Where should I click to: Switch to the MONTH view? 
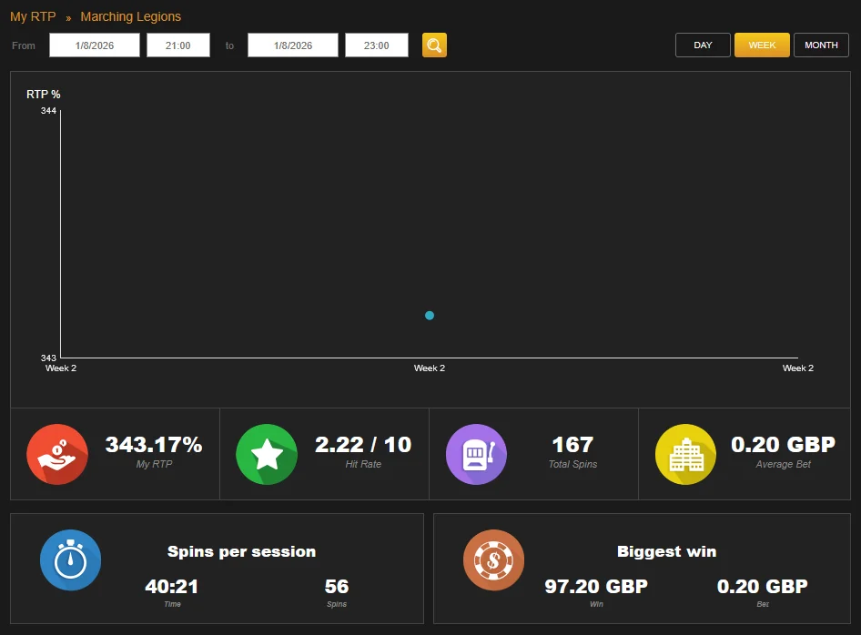[x=821, y=45]
